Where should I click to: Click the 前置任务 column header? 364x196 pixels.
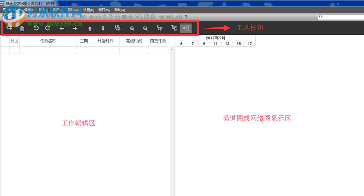pos(158,41)
